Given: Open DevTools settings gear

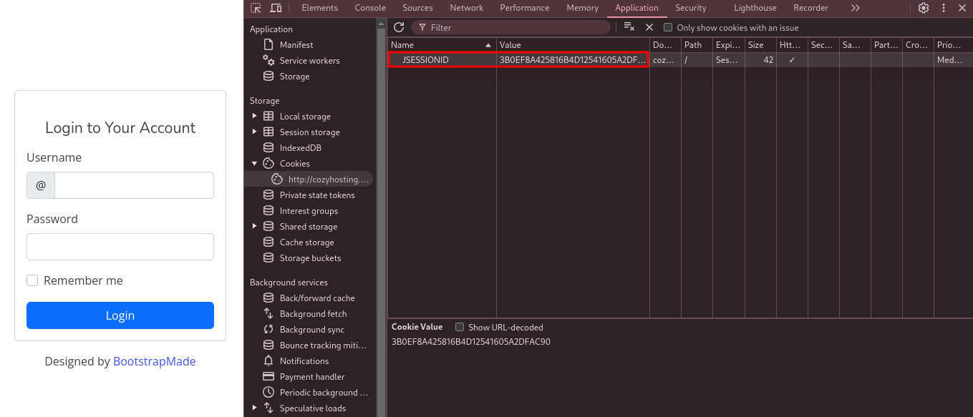Looking at the screenshot, I should pos(924,8).
